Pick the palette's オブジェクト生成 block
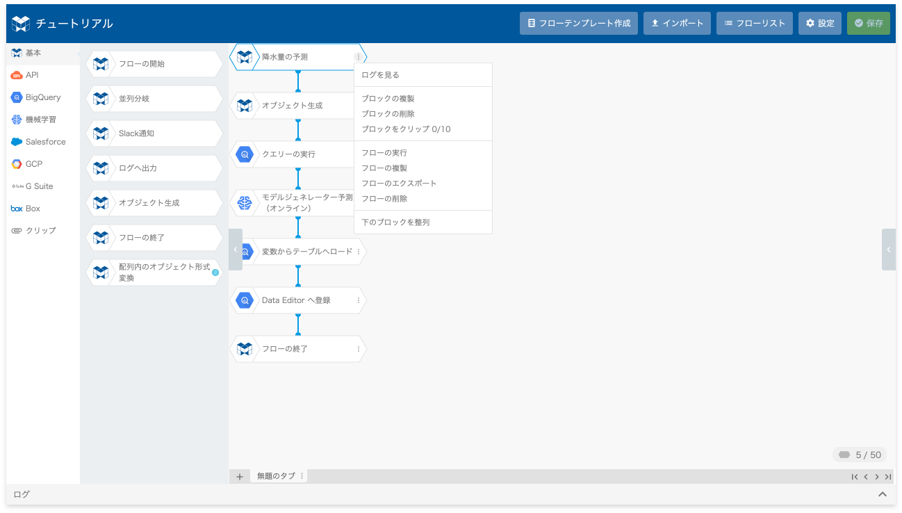 tap(154, 203)
